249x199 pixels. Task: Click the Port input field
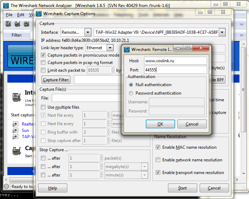(x=175, y=70)
